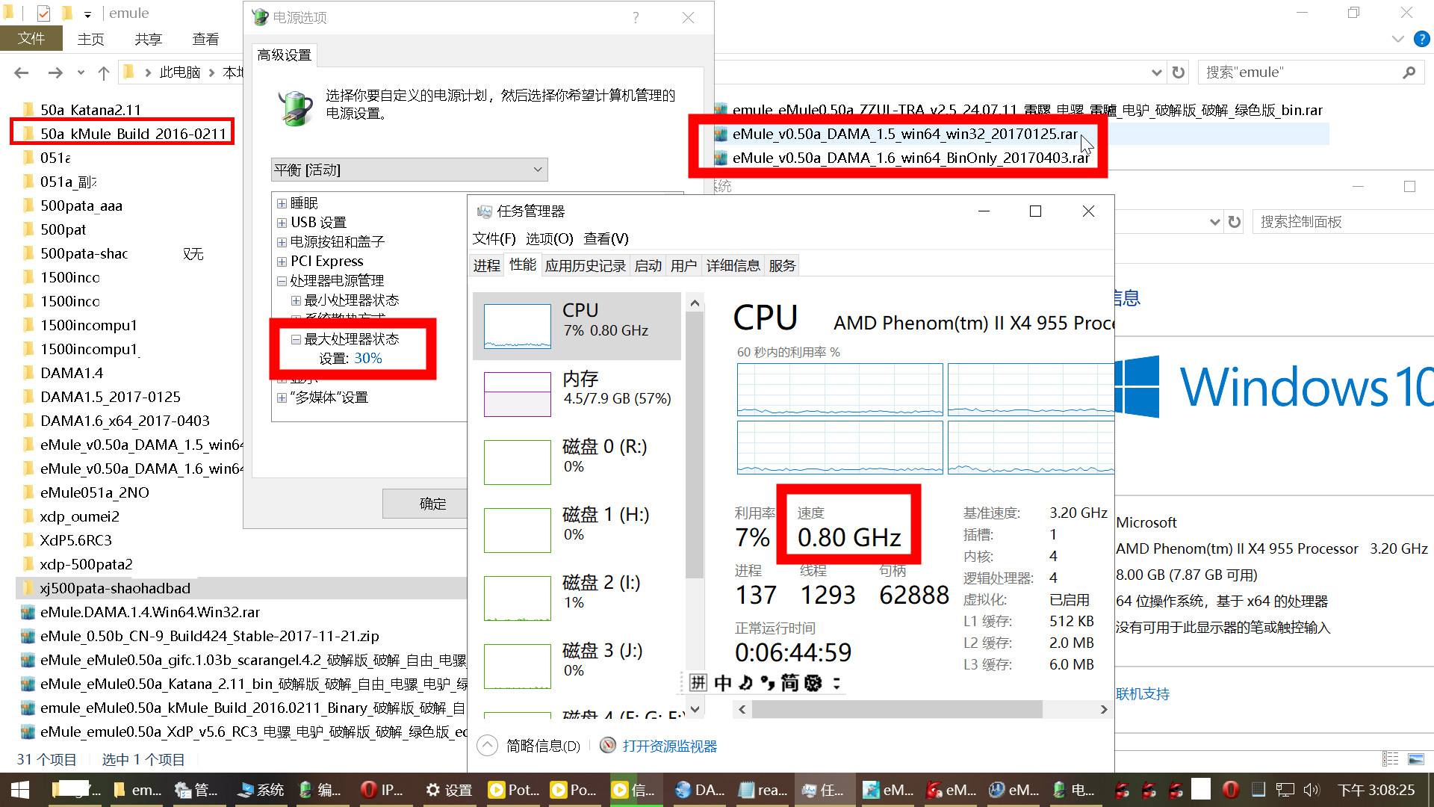Go up one folder level in File Explorer
This screenshot has width=1434, height=807.
click(104, 72)
